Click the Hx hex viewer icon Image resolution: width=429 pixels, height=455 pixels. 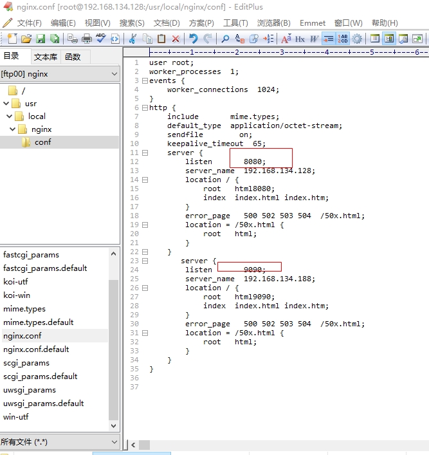point(300,39)
